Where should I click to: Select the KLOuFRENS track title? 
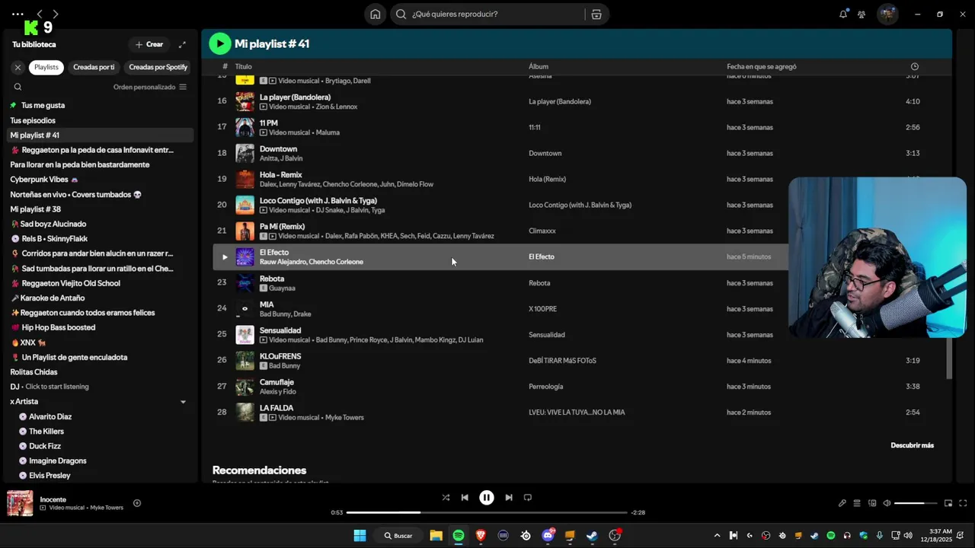pos(280,356)
